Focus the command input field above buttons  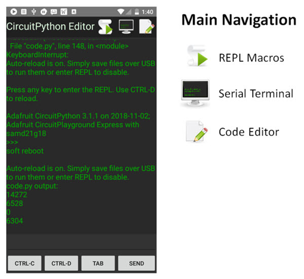81,241
